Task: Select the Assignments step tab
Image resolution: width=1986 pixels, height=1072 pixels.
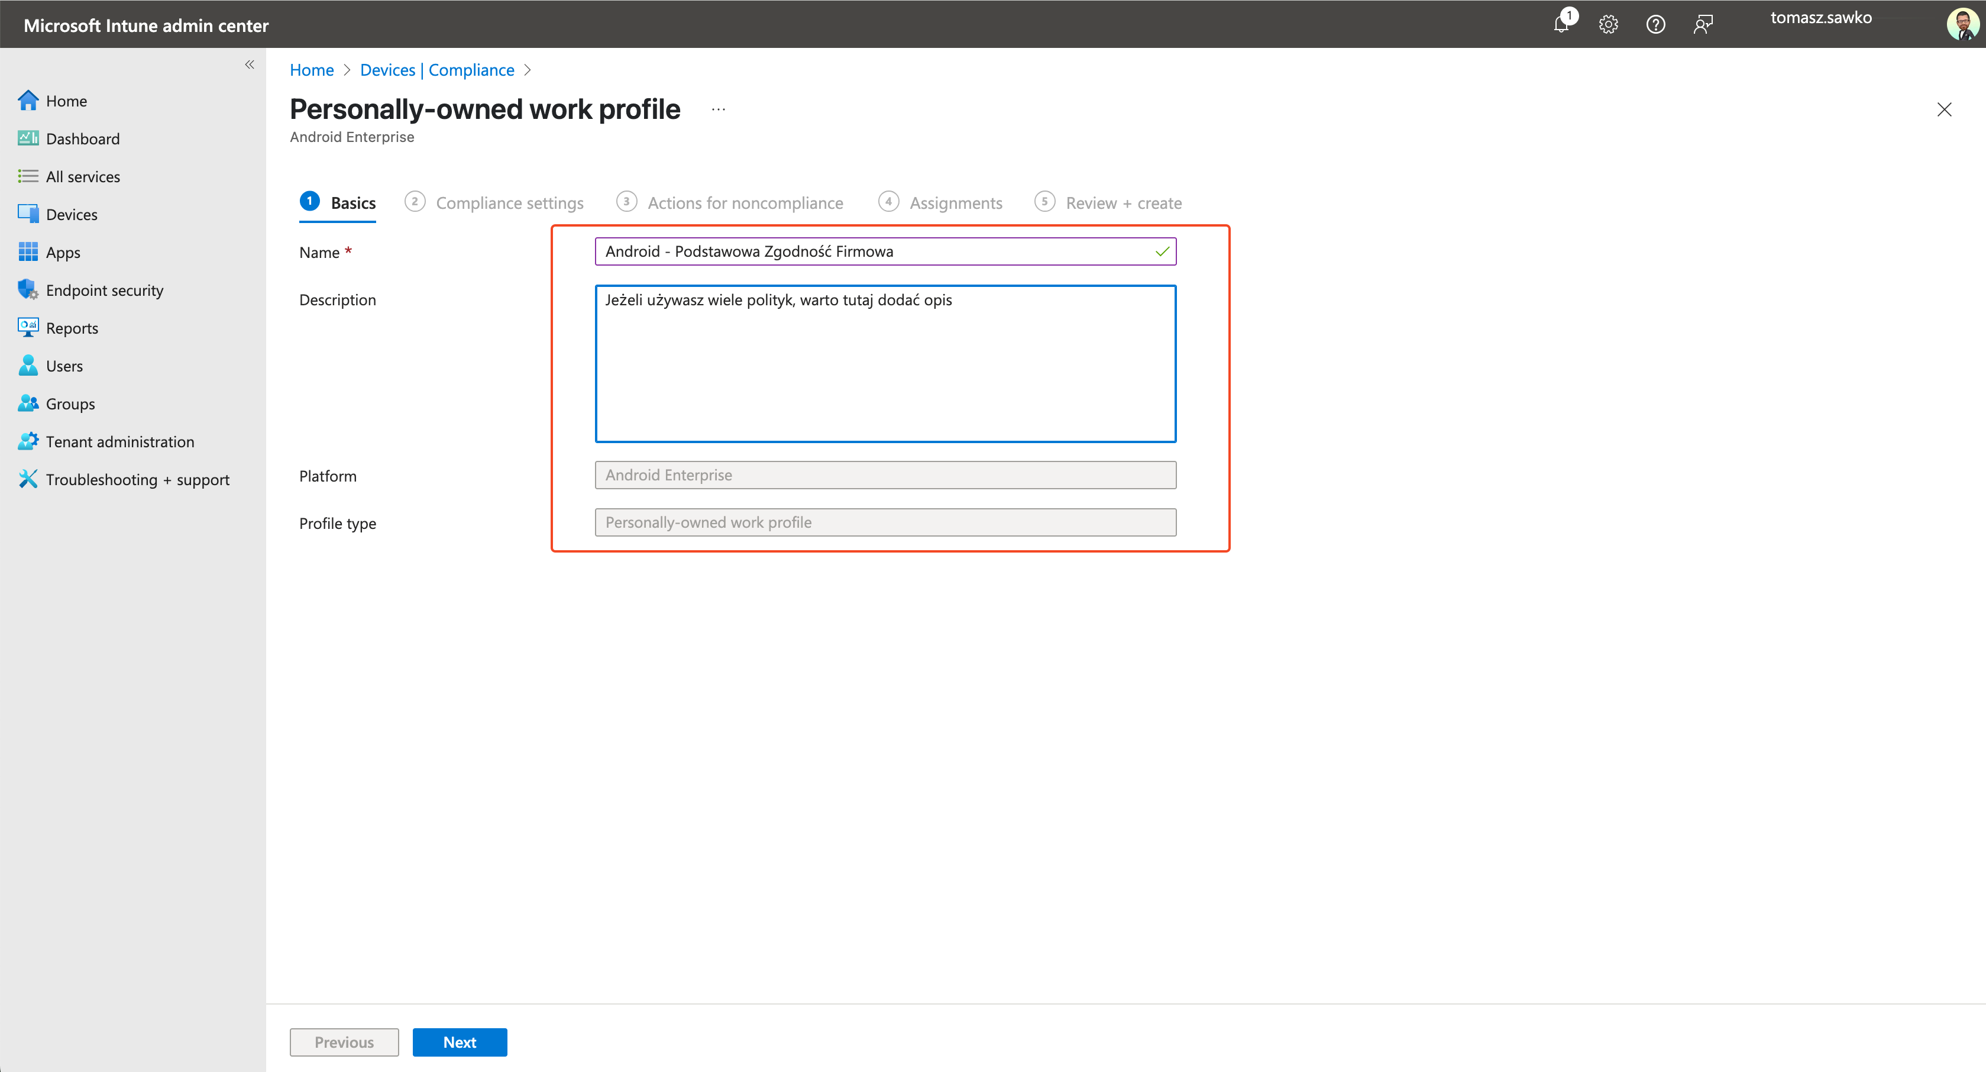Action: tap(940, 203)
